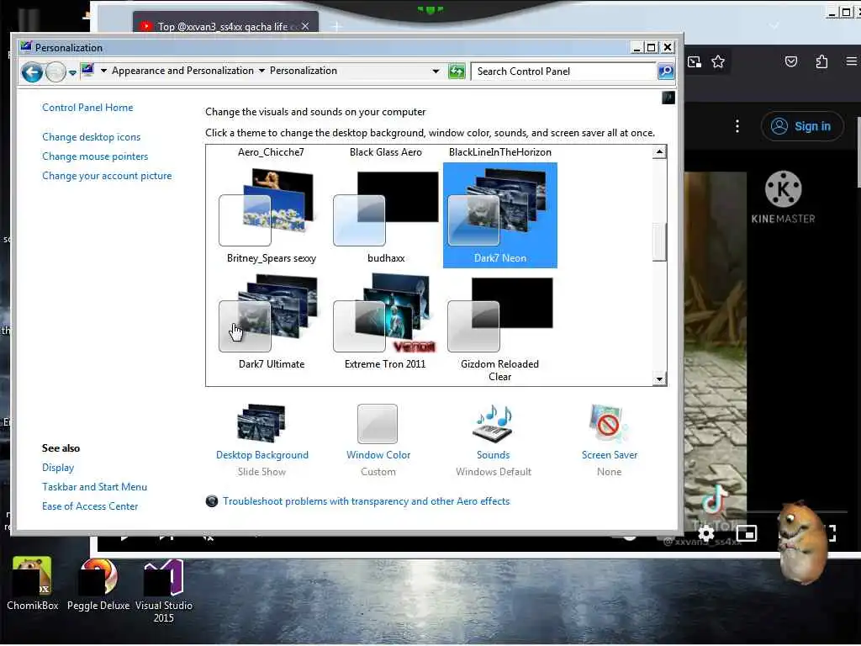The height and width of the screenshot is (646, 861).
Task: Open Control Panel Home link
Action: click(x=87, y=108)
